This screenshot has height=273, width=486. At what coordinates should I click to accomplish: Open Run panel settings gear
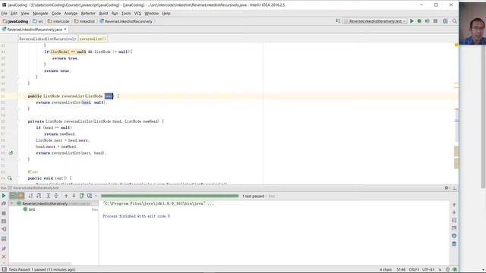(447, 188)
